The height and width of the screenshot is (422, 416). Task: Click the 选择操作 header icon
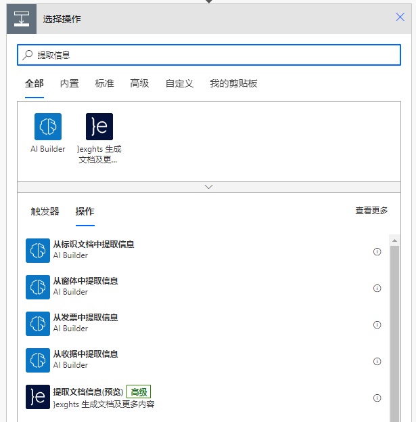tap(22, 19)
